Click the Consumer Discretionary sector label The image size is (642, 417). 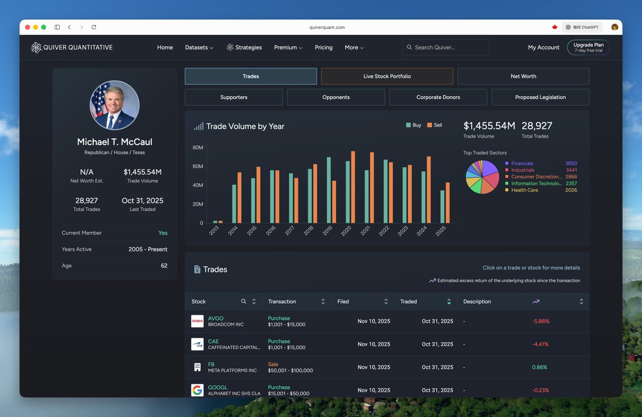pyautogui.click(x=536, y=177)
